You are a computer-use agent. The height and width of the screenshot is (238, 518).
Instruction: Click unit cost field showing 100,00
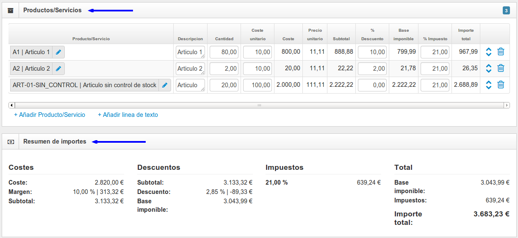tap(258, 85)
